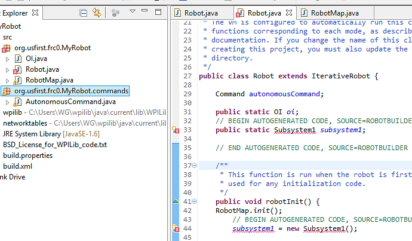
Task: Select org.usfirst.frc0.MyRobot.commands package
Action: tap(71, 91)
